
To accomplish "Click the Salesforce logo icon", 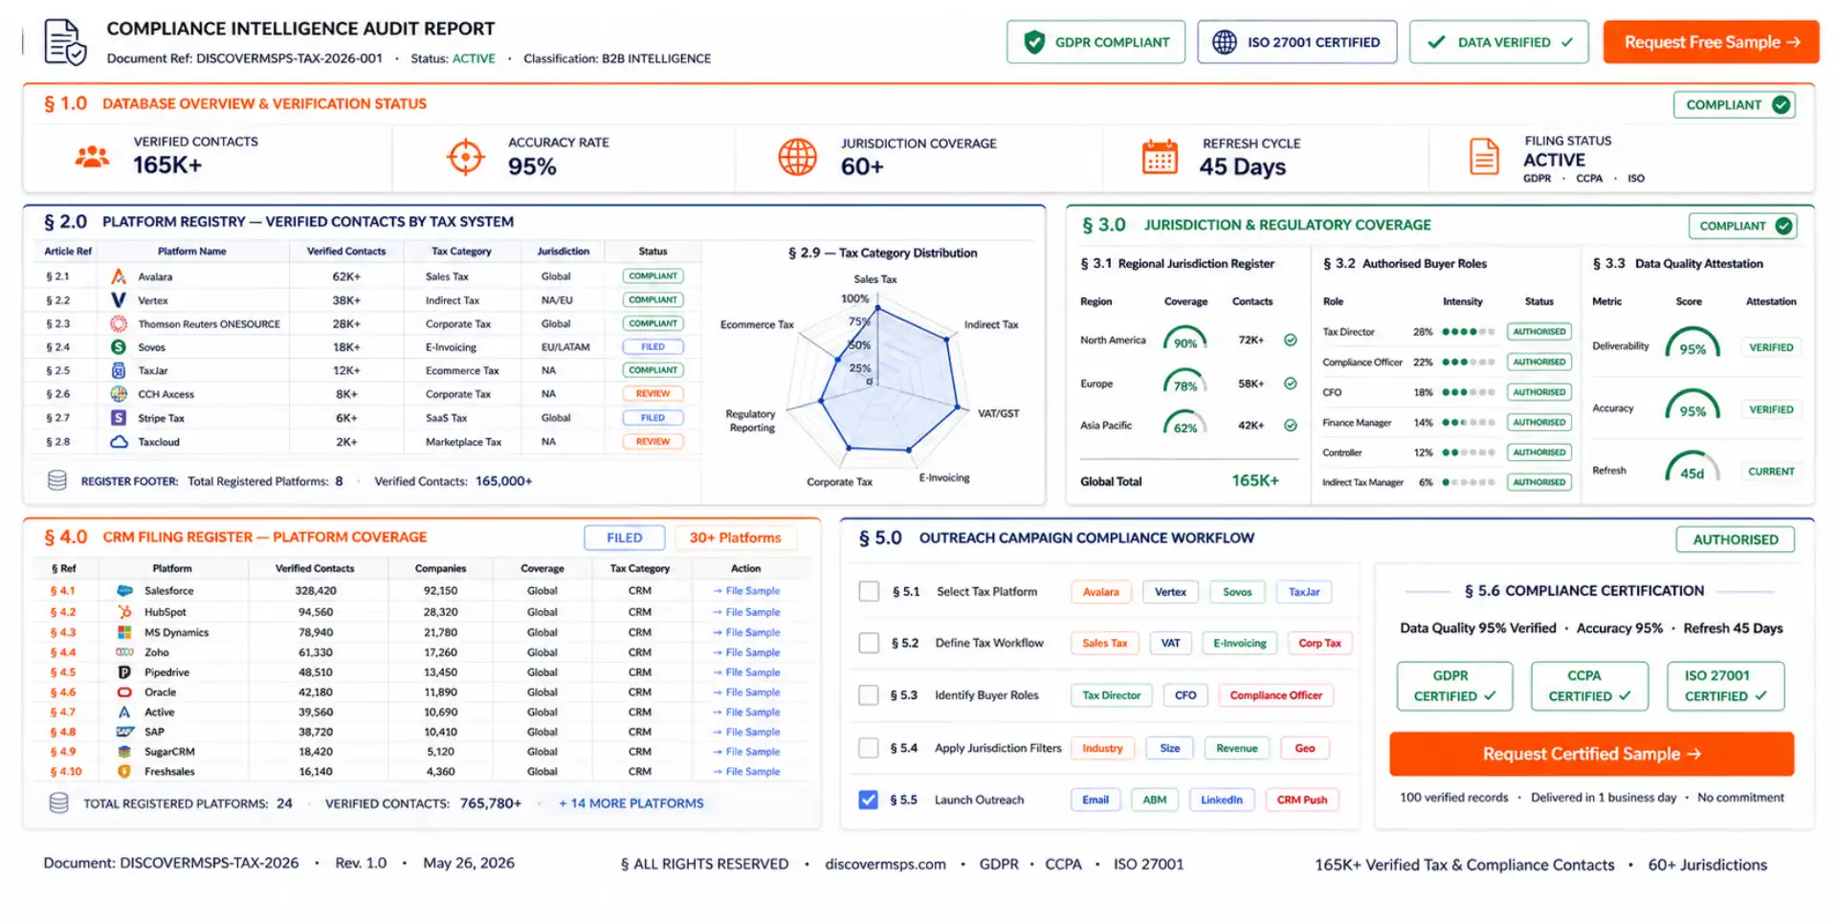I will tap(124, 591).
